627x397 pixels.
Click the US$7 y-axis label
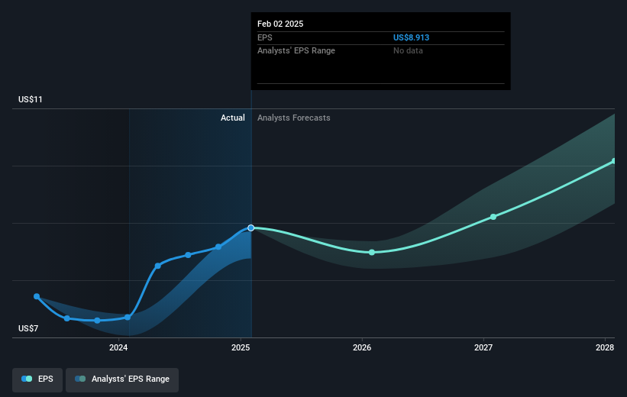click(28, 328)
